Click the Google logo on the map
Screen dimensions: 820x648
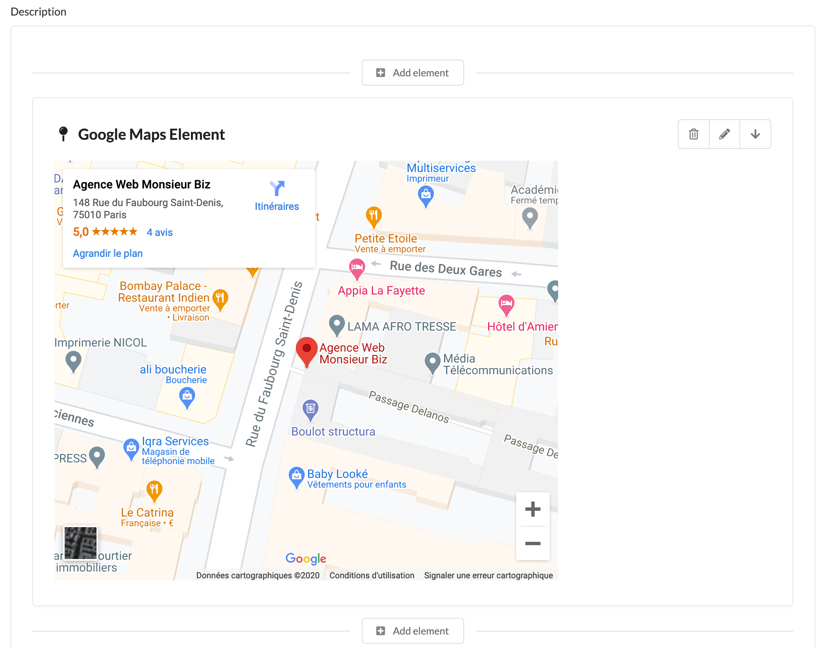306,558
